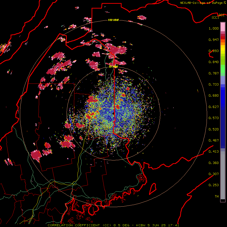Pick the yellow segment of the color bar
Screen dimensions: 227x227
(x=223, y=49)
